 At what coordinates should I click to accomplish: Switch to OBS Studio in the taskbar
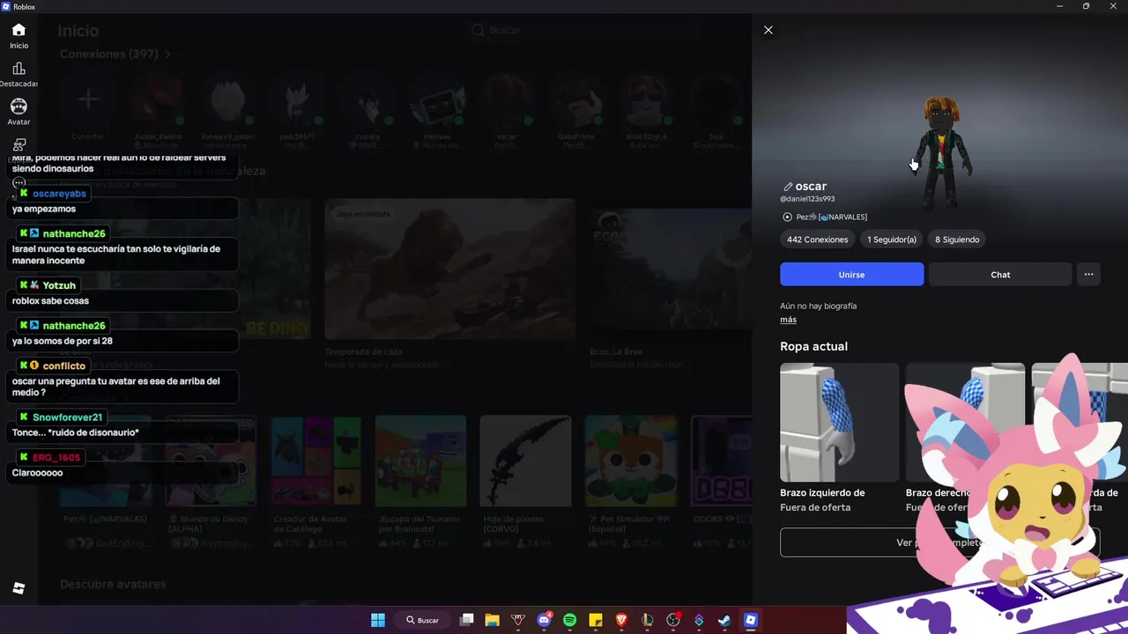pyautogui.click(x=673, y=620)
